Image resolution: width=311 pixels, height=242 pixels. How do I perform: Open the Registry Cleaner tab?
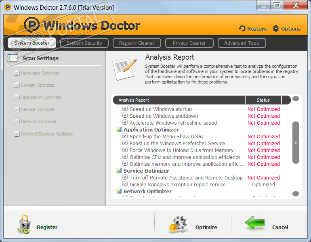(137, 43)
